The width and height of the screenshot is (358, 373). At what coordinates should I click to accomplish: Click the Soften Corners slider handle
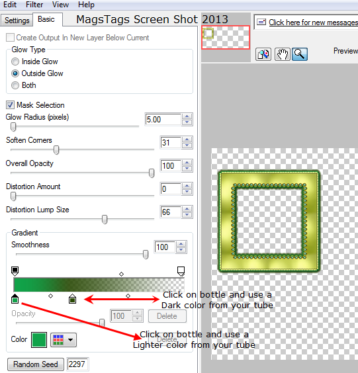coord(56,150)
